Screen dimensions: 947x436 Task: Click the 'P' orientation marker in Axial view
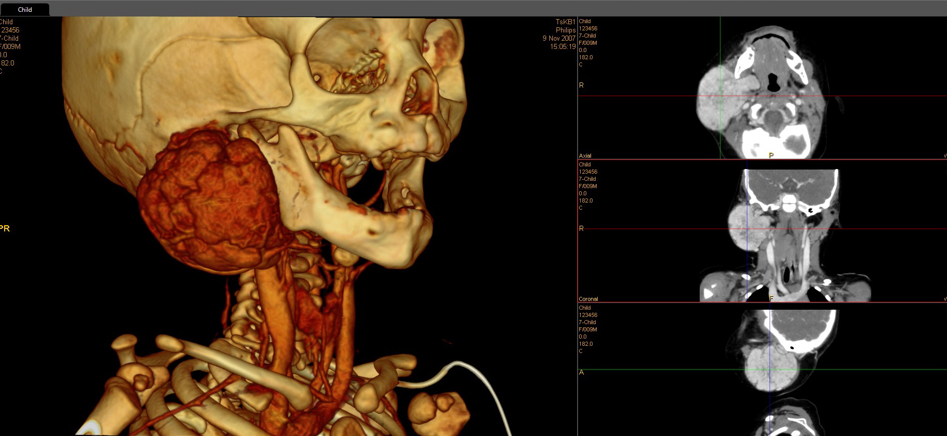[x=771, y=156]
